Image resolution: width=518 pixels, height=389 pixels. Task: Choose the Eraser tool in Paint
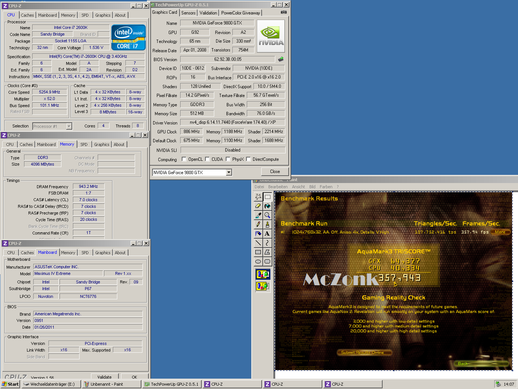click(258, 206)
